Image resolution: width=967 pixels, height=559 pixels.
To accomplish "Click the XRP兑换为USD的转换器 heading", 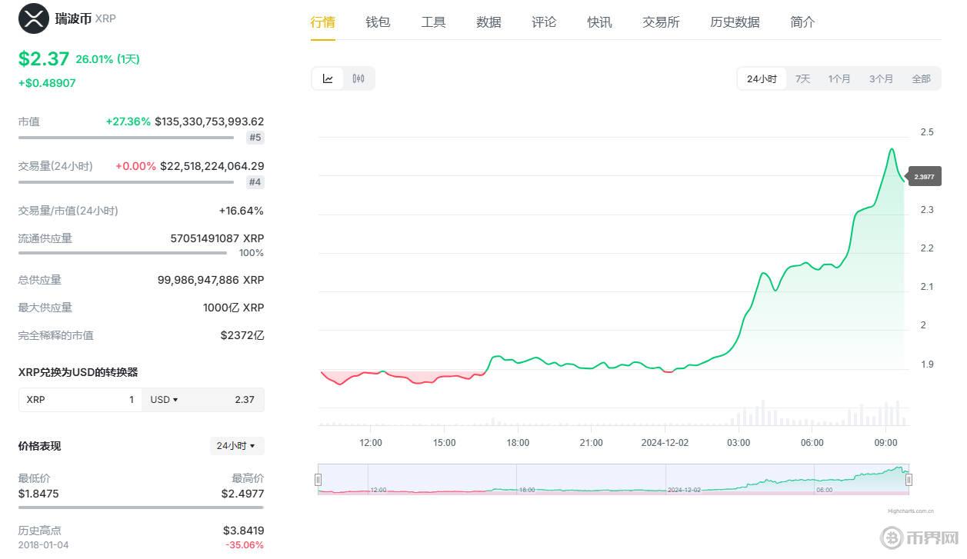I will tap(78, 372).
